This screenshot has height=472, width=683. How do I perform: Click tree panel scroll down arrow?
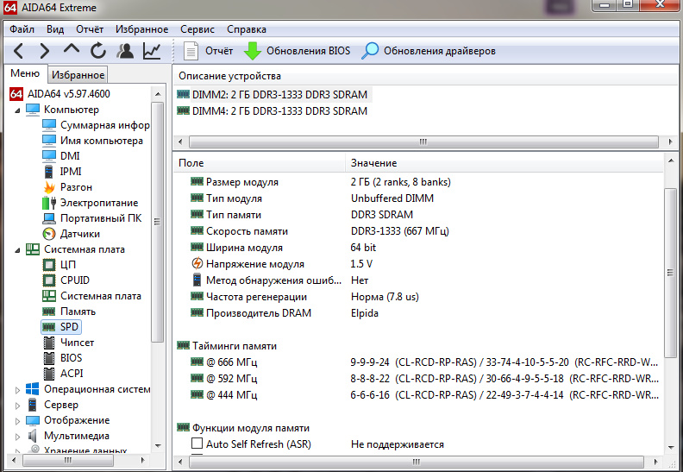tap(158, 446)
